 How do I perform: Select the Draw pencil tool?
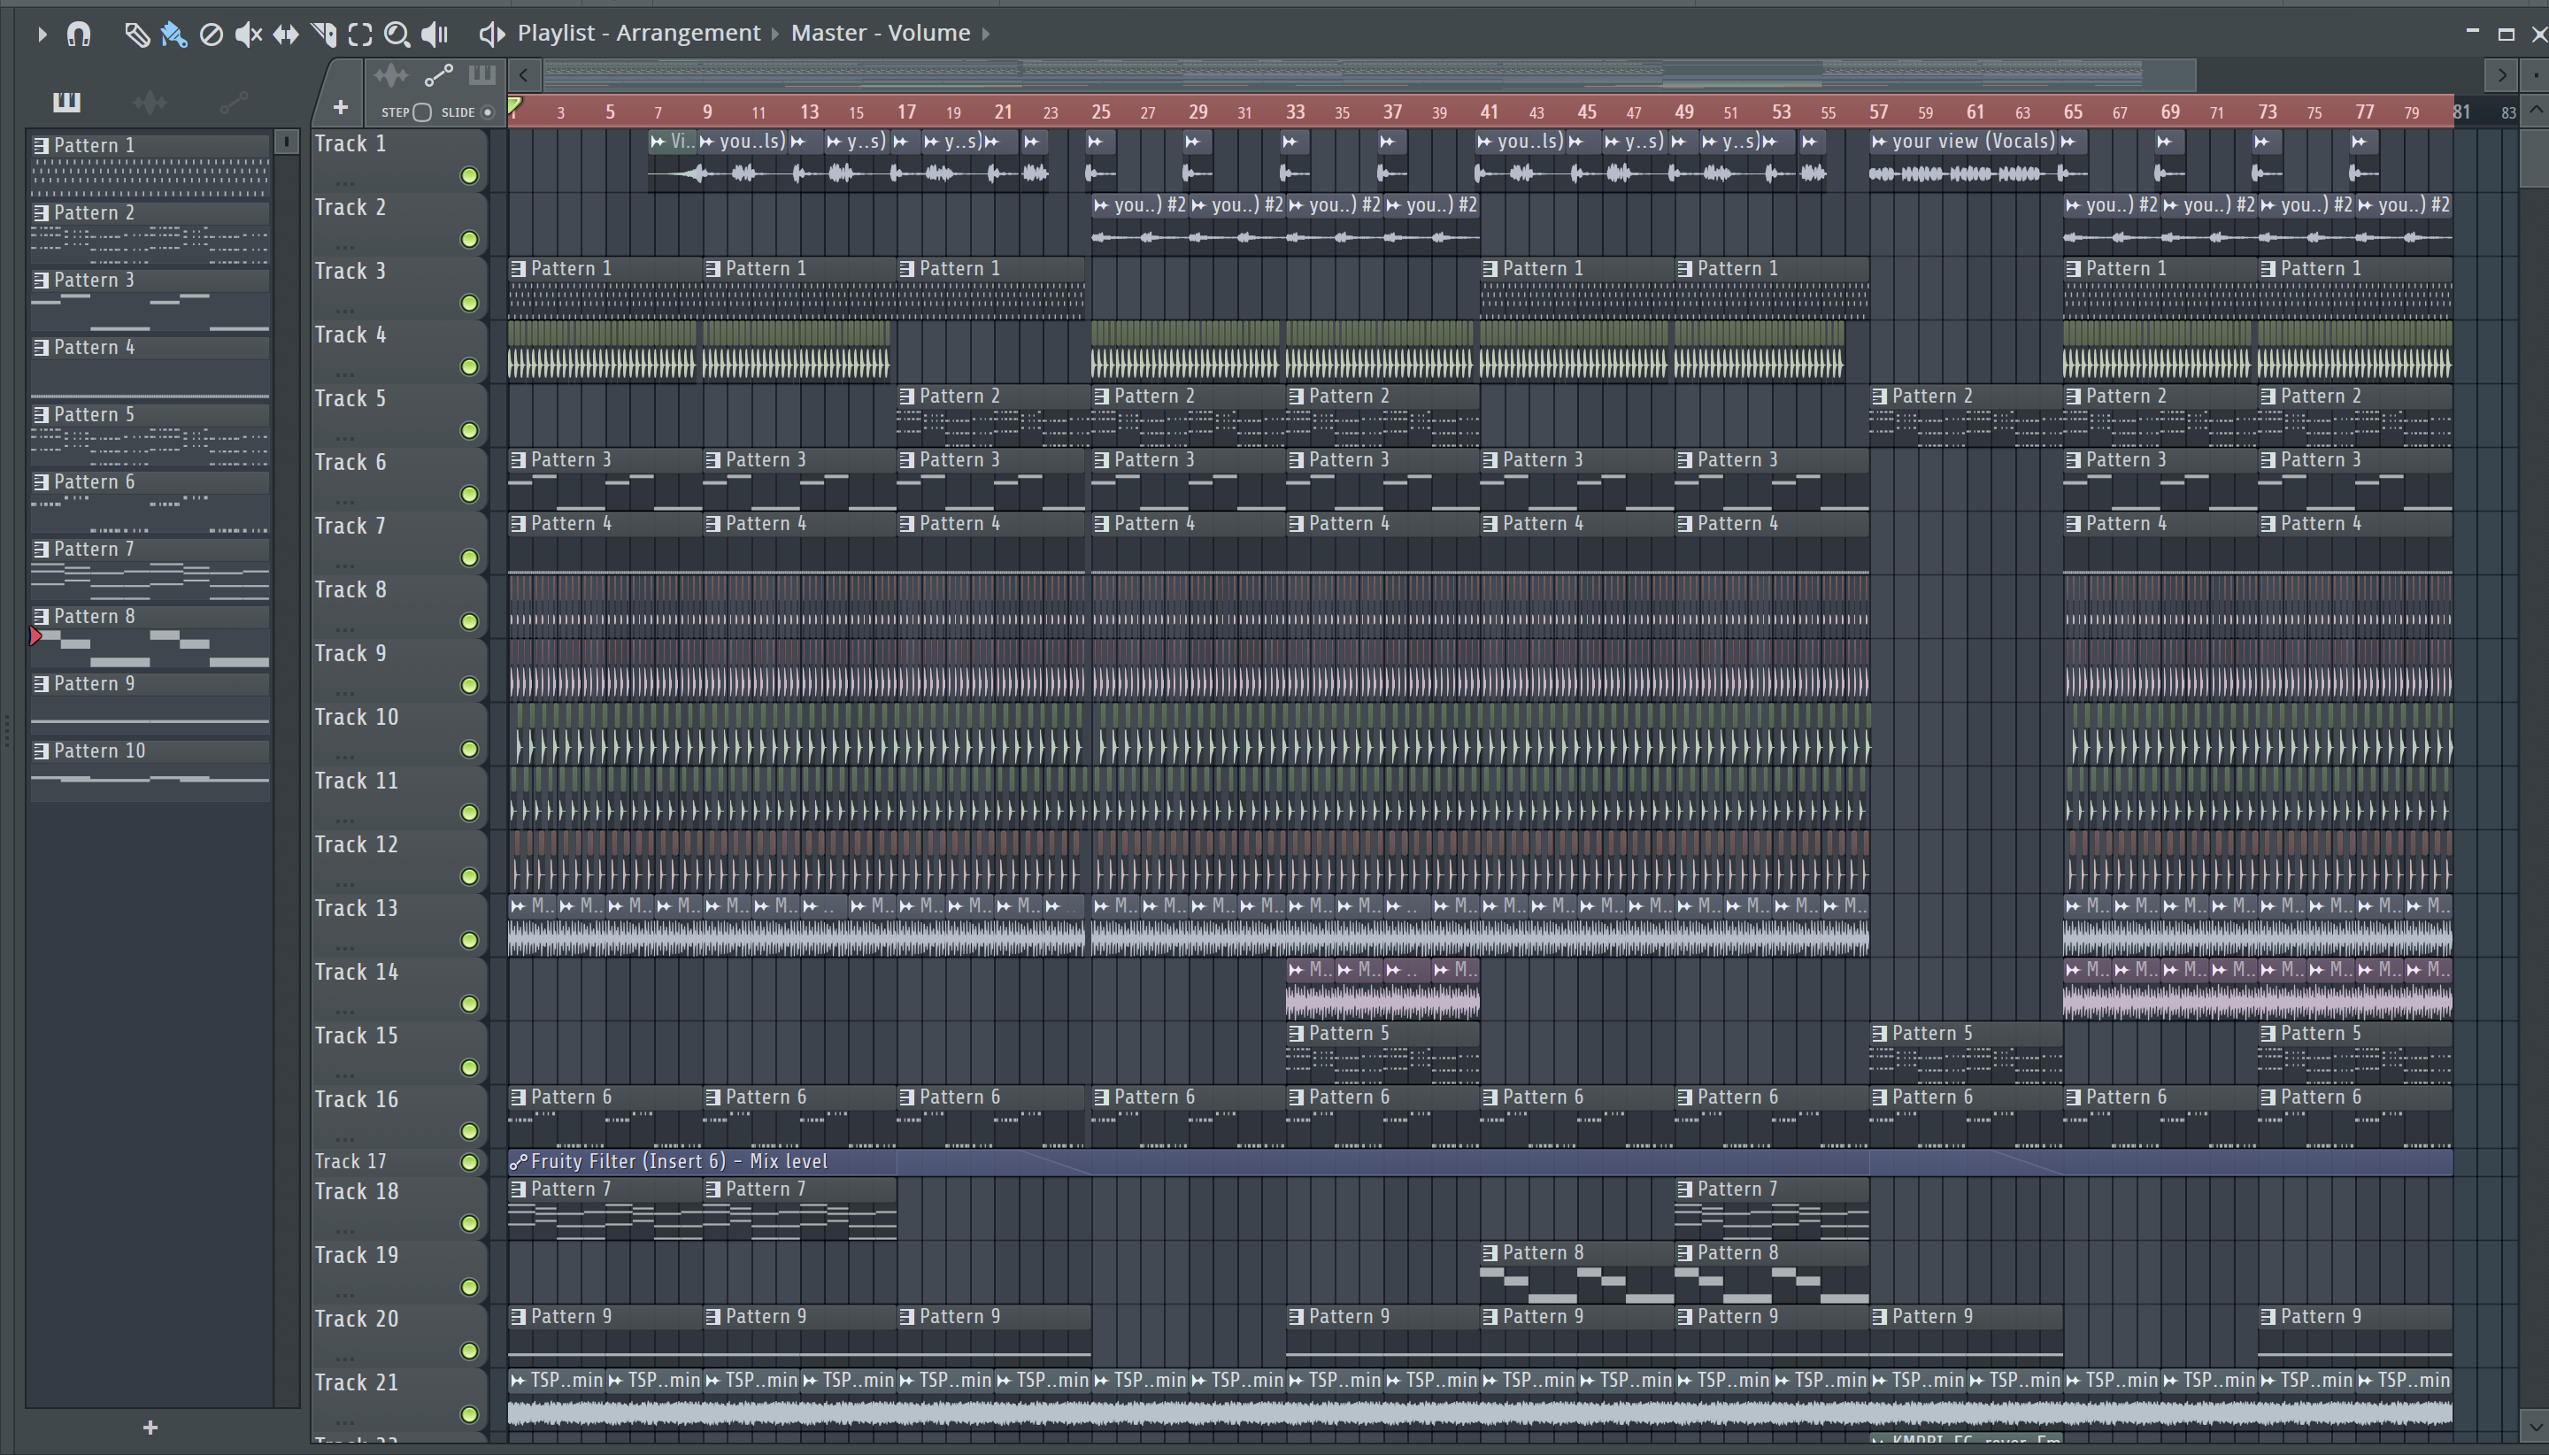click(x=136, y=34)
